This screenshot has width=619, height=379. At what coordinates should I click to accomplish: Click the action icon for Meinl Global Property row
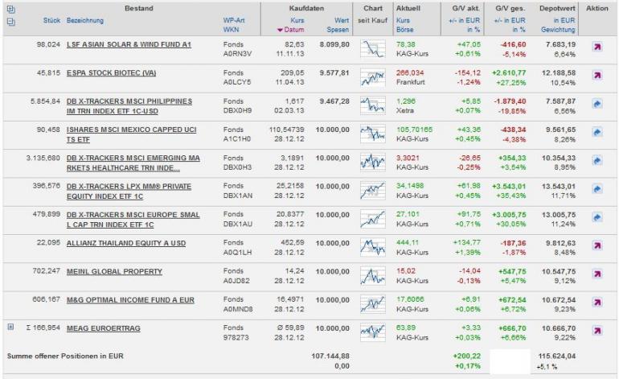click(x=597, y=274)
